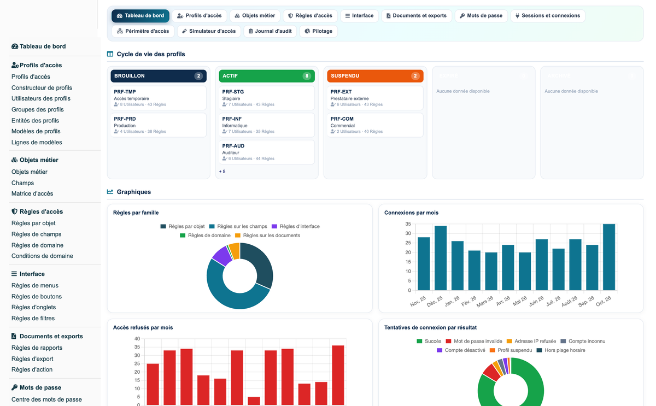Toggle Compte inconnu legend entry

point(583,341)
